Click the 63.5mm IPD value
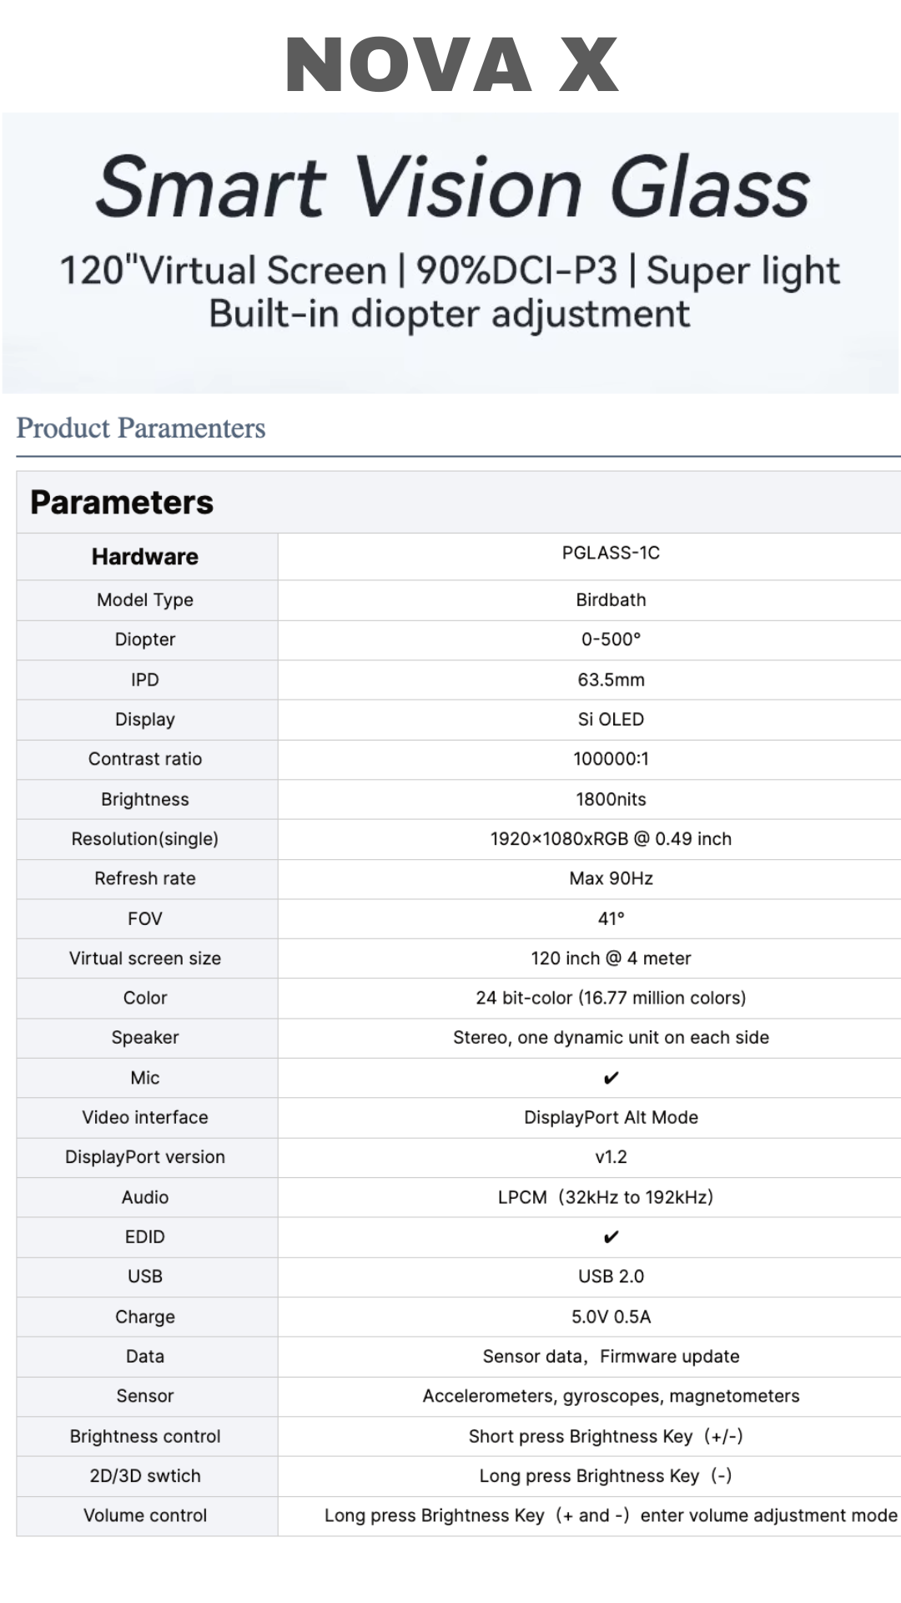This screenshot has height=1603, width=901. [611, 680]
